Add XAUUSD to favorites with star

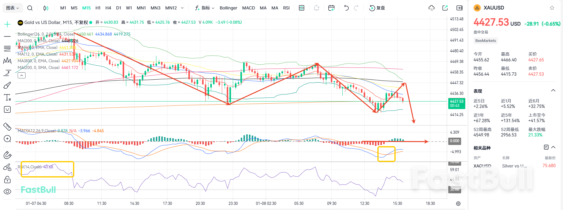[x=552, y=8]
